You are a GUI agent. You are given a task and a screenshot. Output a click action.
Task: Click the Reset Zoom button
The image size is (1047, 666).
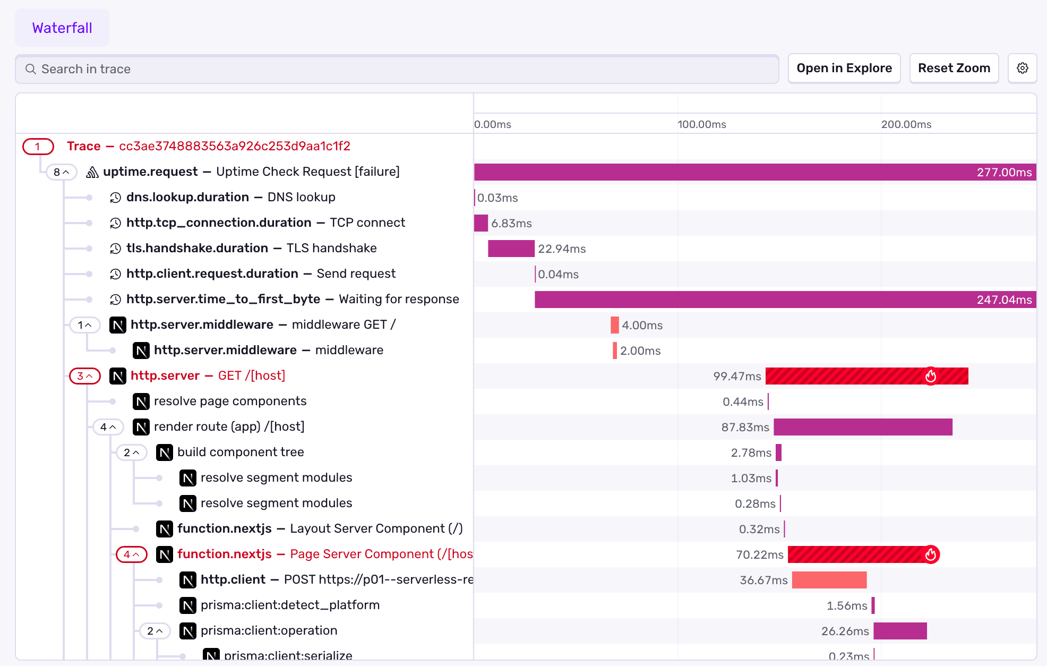click(954, 68)
